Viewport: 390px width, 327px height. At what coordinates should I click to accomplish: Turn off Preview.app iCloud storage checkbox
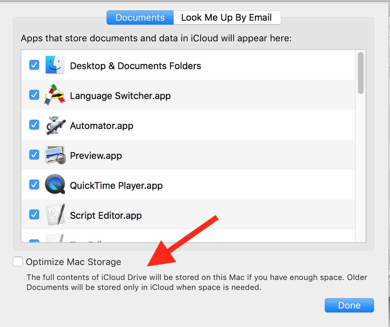pyautogui.click(x=34, y=155)
